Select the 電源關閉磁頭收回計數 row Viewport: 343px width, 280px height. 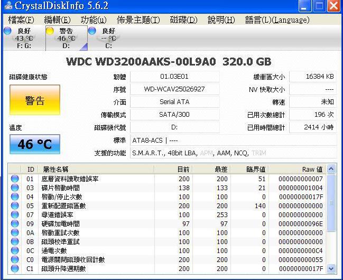pyautogui.click(x=167, y=259)
